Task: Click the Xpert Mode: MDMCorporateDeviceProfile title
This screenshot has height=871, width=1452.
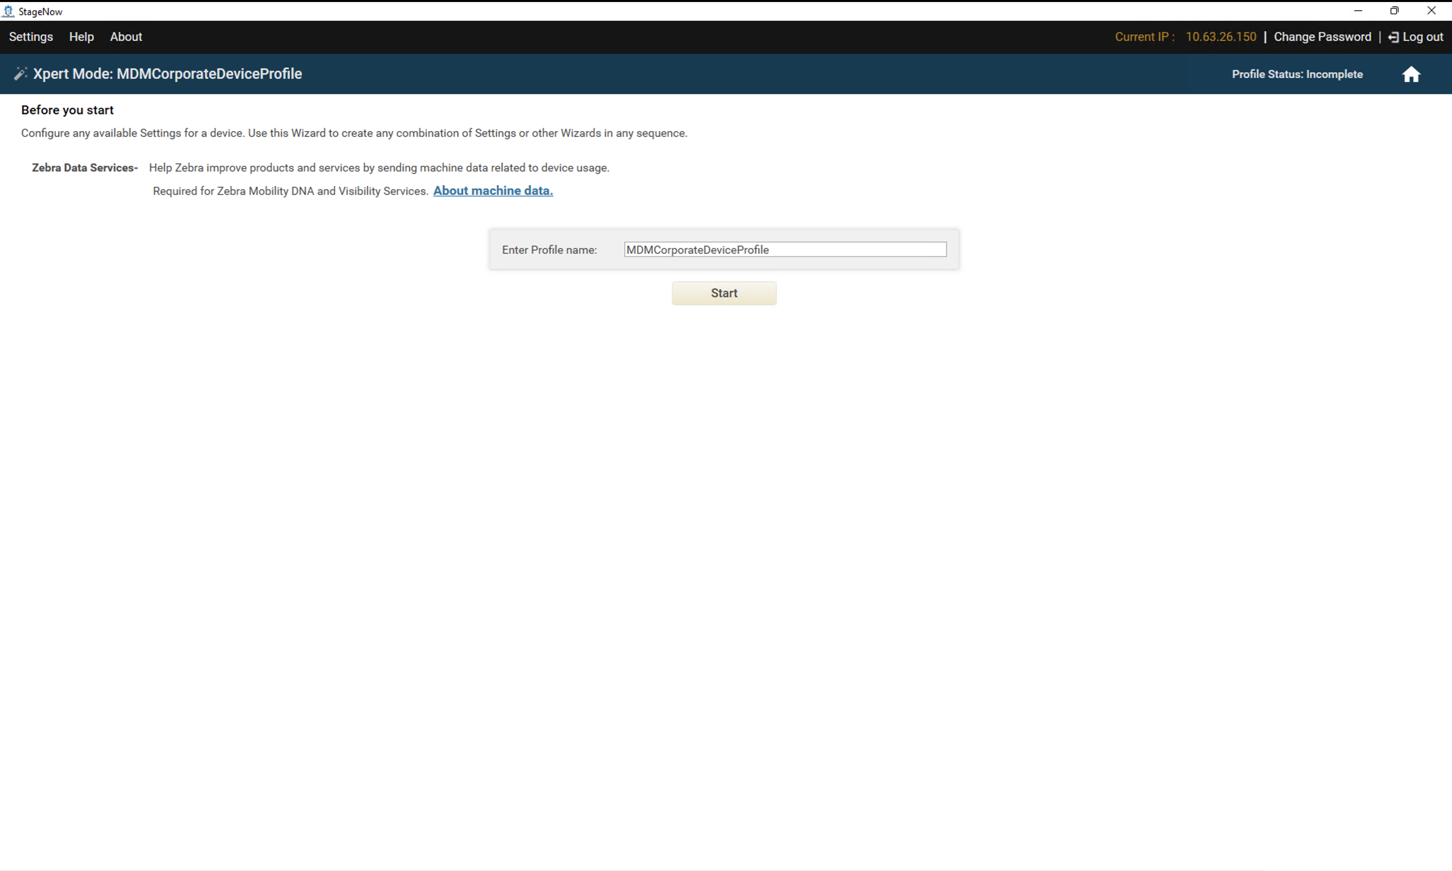Action: [167, 74]
